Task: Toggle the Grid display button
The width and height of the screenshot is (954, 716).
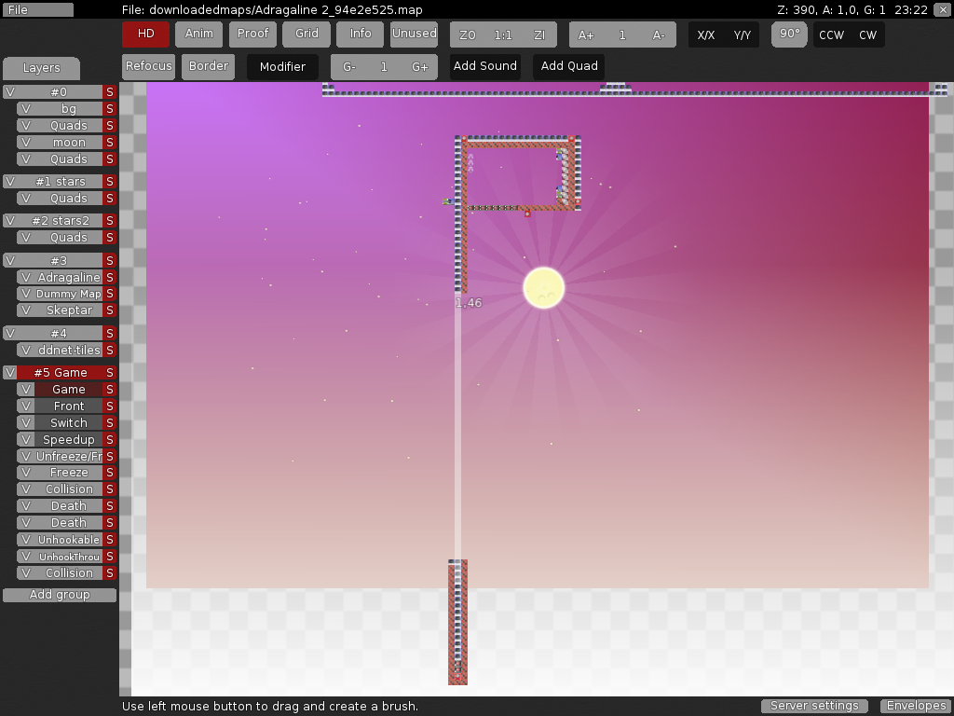Action: [307, 34]
